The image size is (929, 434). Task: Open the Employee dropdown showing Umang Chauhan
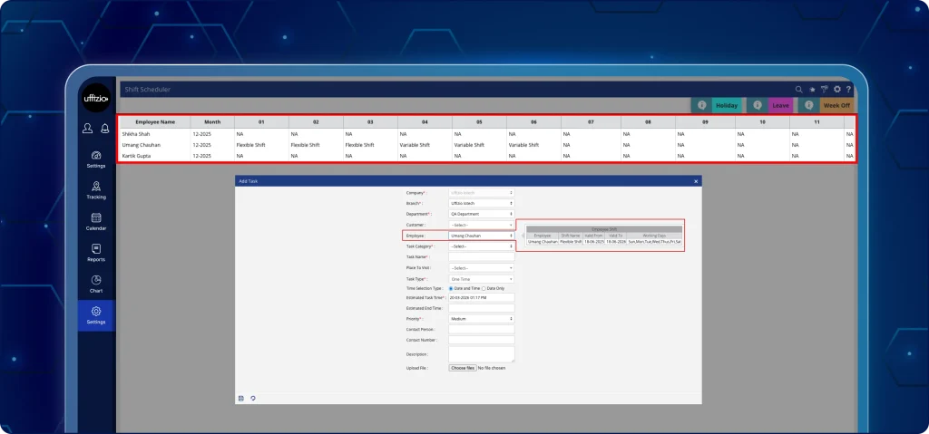[482, 236]
